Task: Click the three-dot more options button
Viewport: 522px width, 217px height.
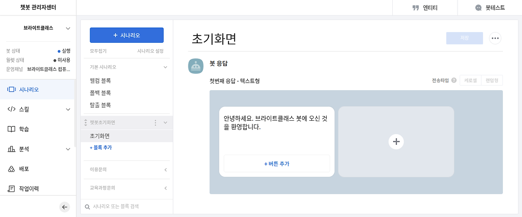Action: coord(495,38)
